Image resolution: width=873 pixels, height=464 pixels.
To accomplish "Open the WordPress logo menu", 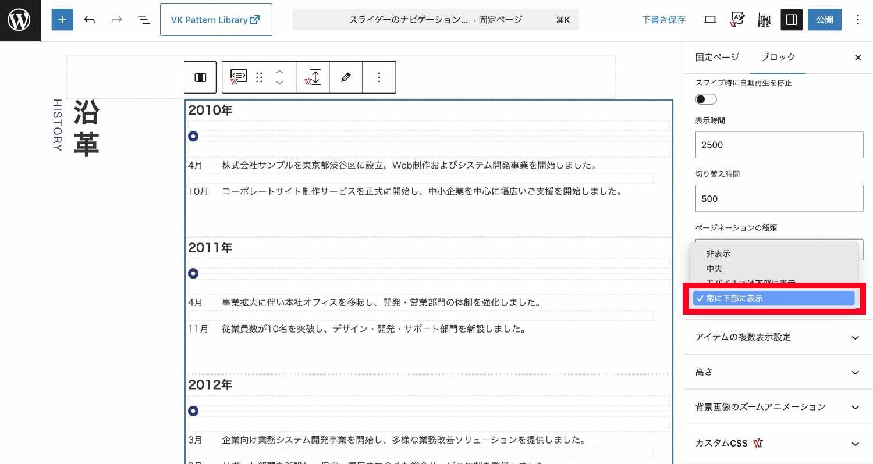I will [x=20, y=20].
